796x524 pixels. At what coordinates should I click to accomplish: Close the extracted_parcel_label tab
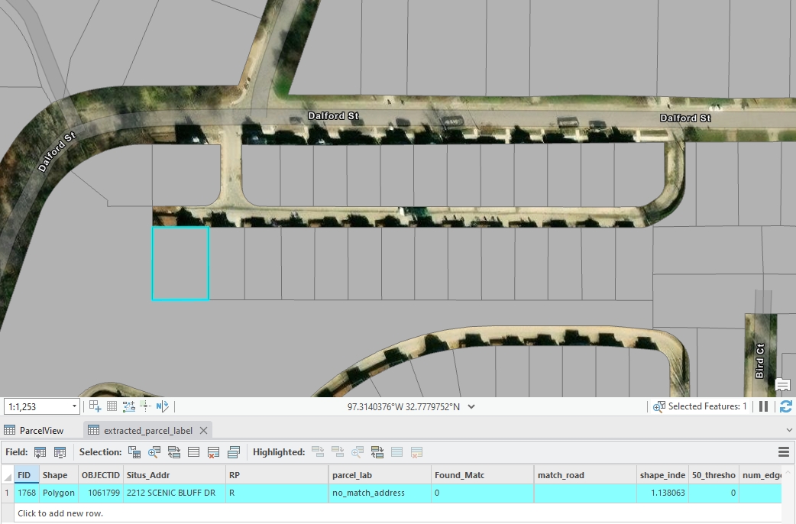click(203, 430)
